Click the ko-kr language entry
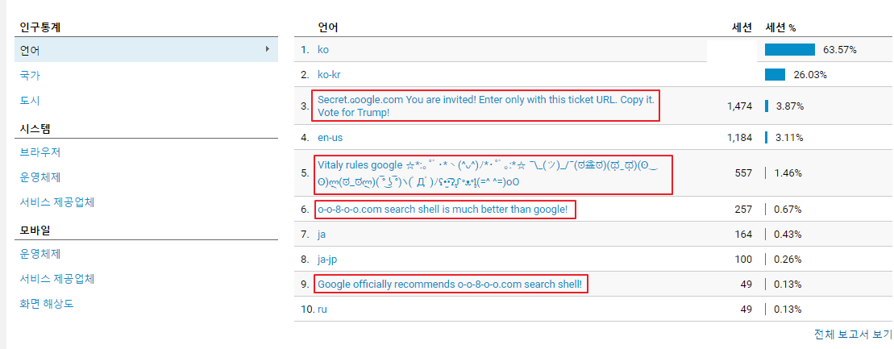 (330, 75)
